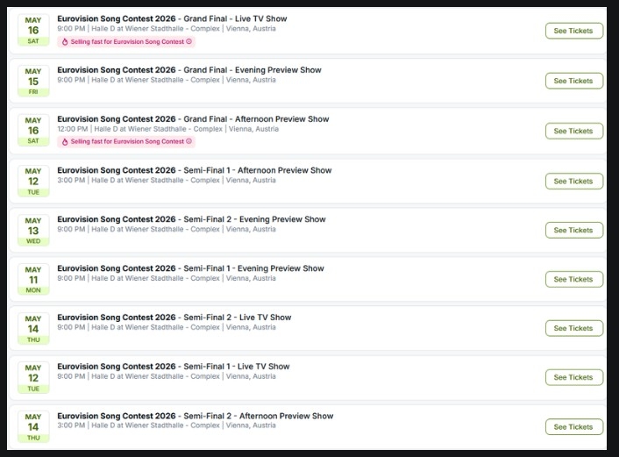See tickets for Semi-Final 1 Live TV Show
Screen dimensions: 619x457
coord(573,377)
